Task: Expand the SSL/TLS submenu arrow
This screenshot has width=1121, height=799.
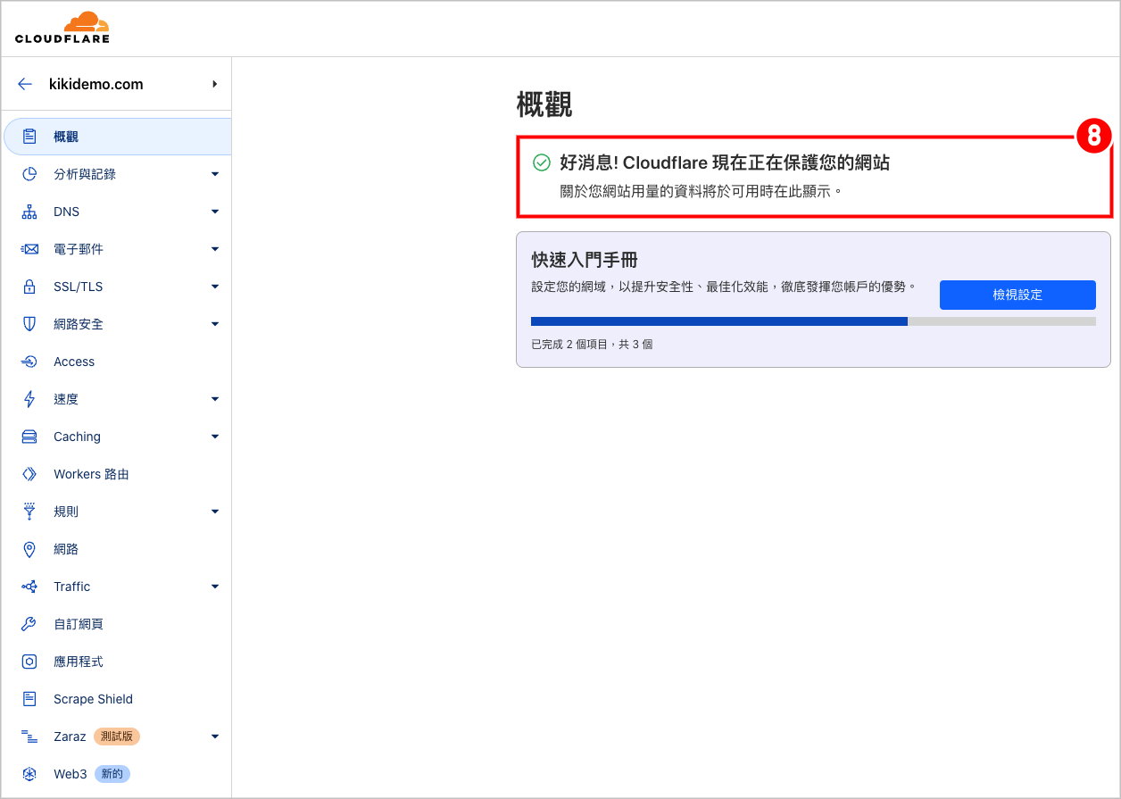Action: tap(215, 287)
